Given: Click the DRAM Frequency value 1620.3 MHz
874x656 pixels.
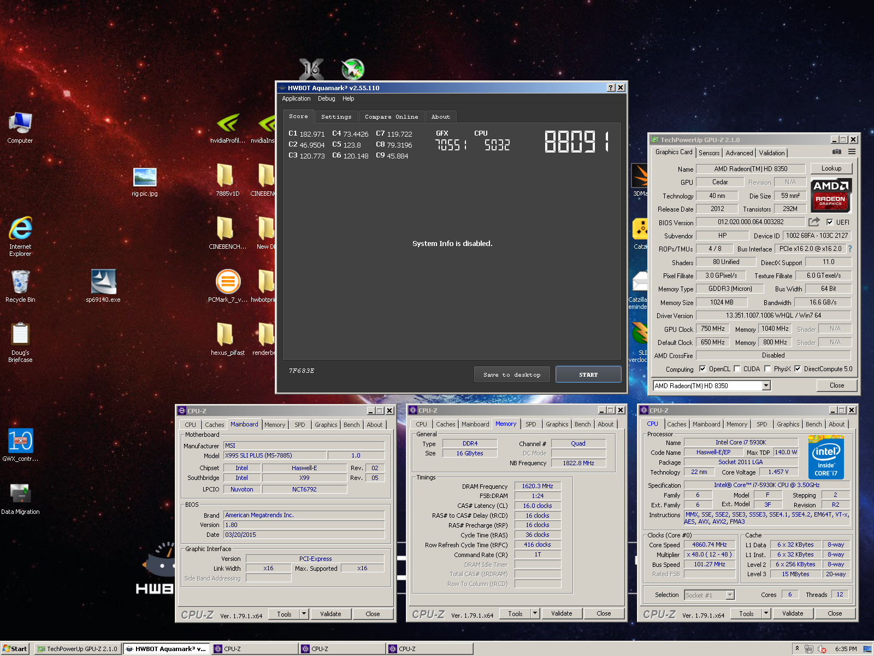Looking at the screenshot, I should click(x=538, y=486).
